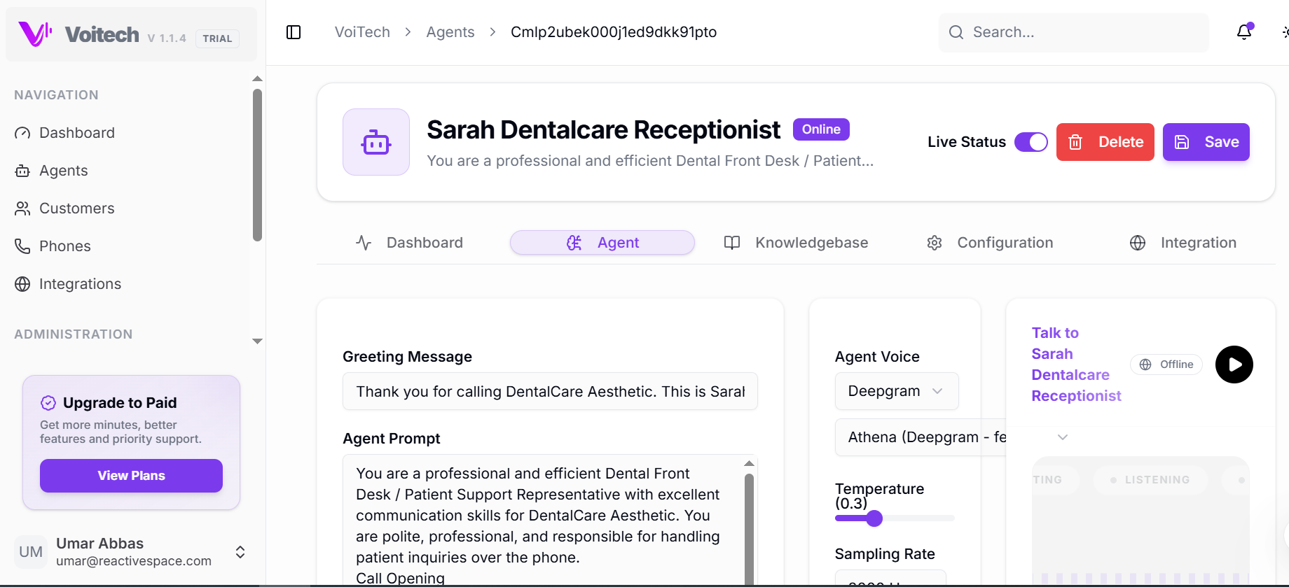Click the Talk to Sarah Dentalcare Receptionist title

[1076, 365]
